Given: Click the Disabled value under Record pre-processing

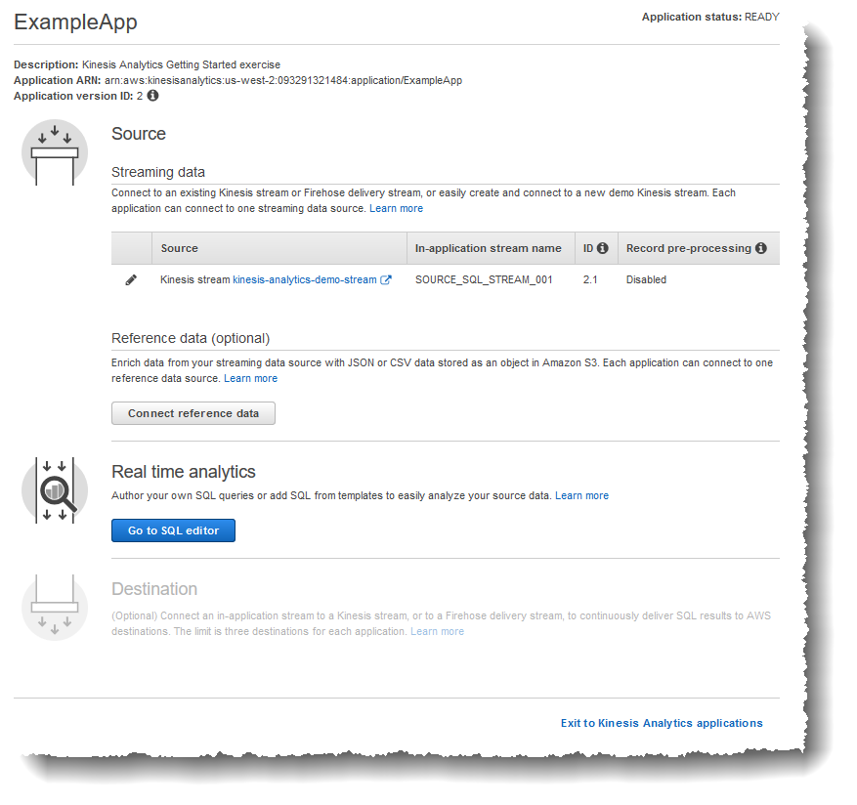Looking at the screenshot, I should [x=644, y=279].
